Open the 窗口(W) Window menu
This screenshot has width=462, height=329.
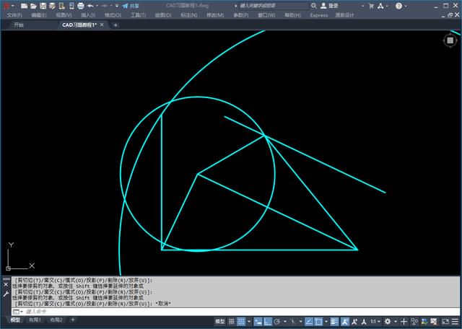tap(266, 15)
